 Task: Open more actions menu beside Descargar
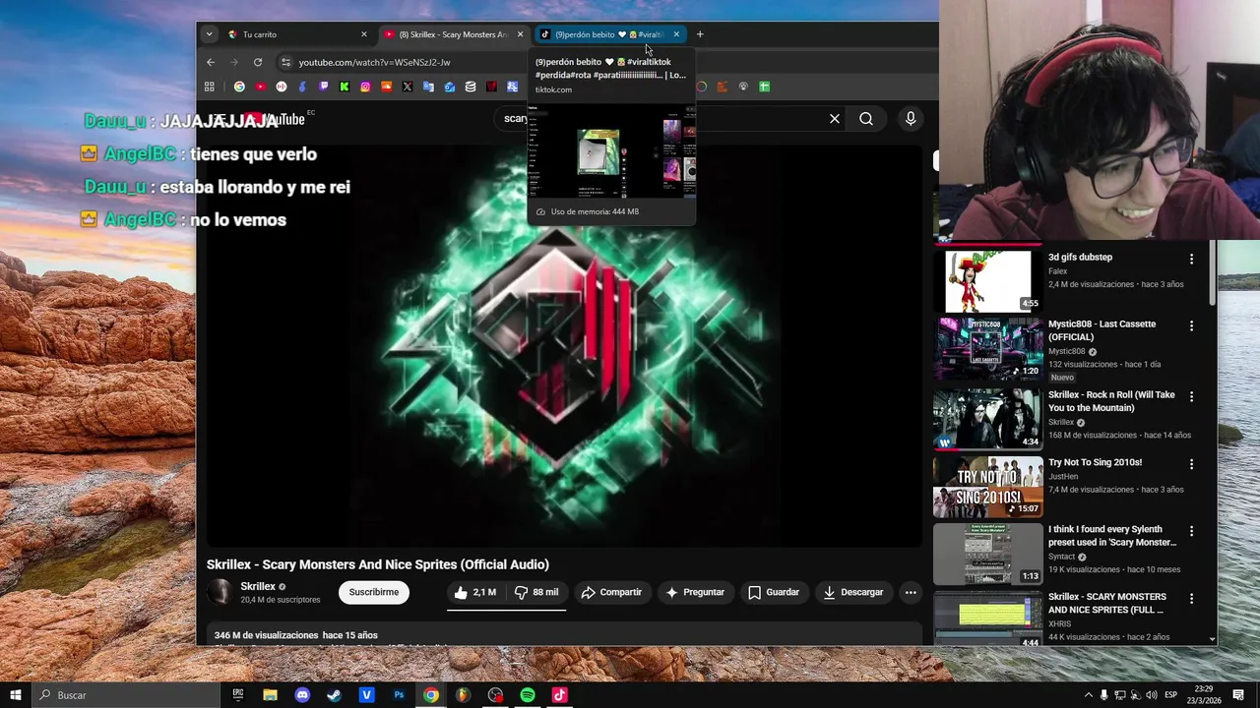tap(911, 592)
